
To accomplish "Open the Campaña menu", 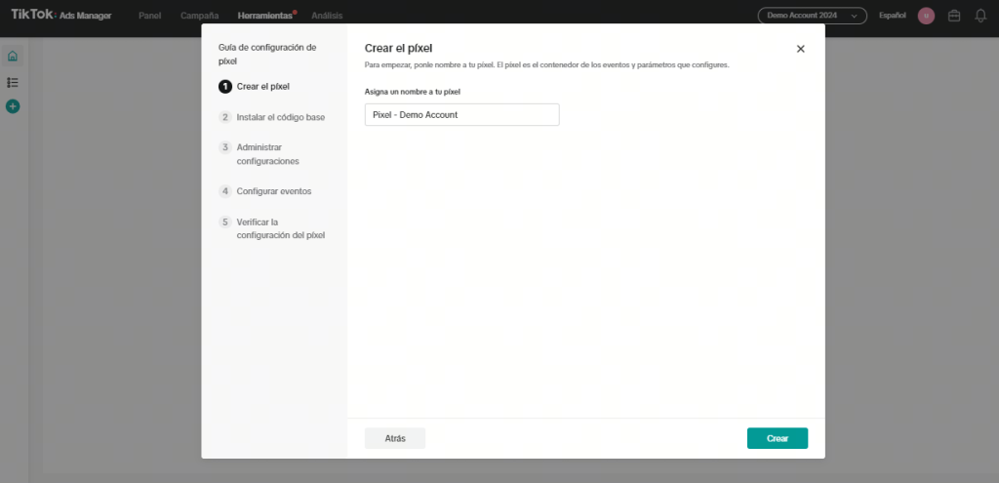I will point(199,16).
